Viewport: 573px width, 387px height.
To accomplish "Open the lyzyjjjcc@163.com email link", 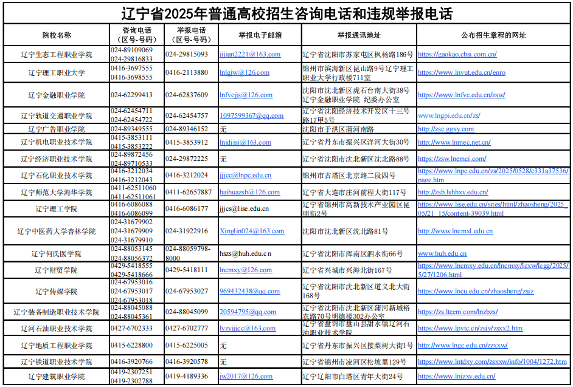I will [x=248, y=328].
